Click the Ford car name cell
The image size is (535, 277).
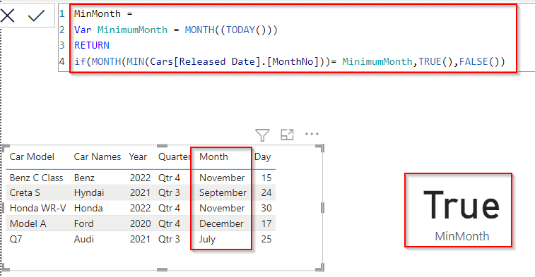pyautogui.click(x=83, y=223)
